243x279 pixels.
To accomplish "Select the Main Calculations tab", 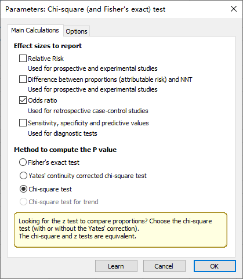I will (35, 30).
